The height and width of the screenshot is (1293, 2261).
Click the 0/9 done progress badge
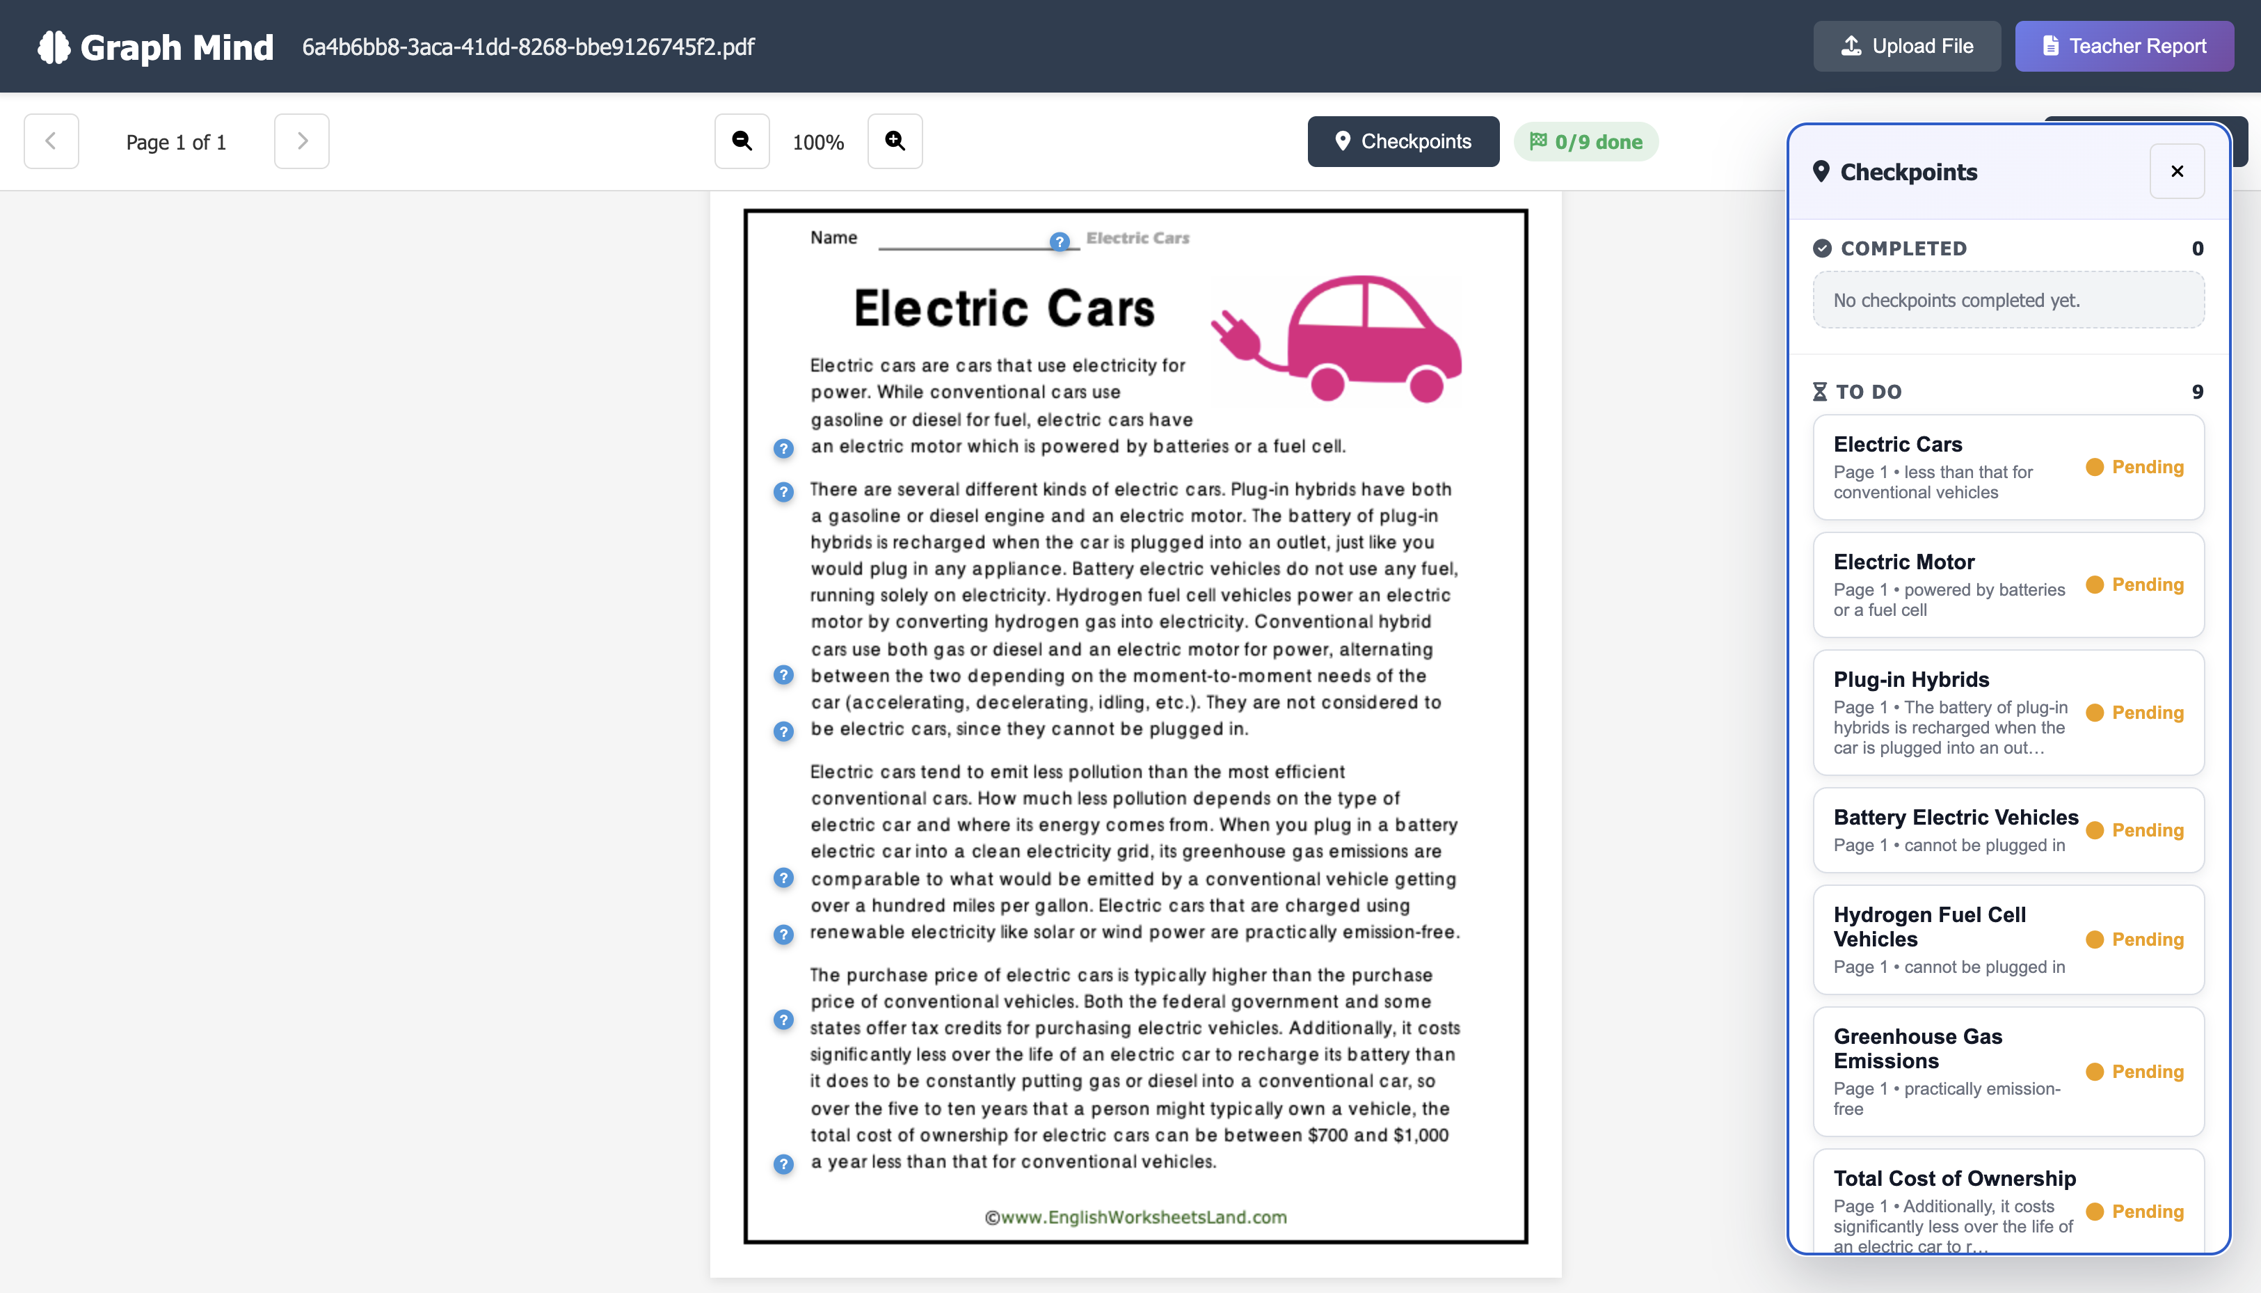(1585, 142)
